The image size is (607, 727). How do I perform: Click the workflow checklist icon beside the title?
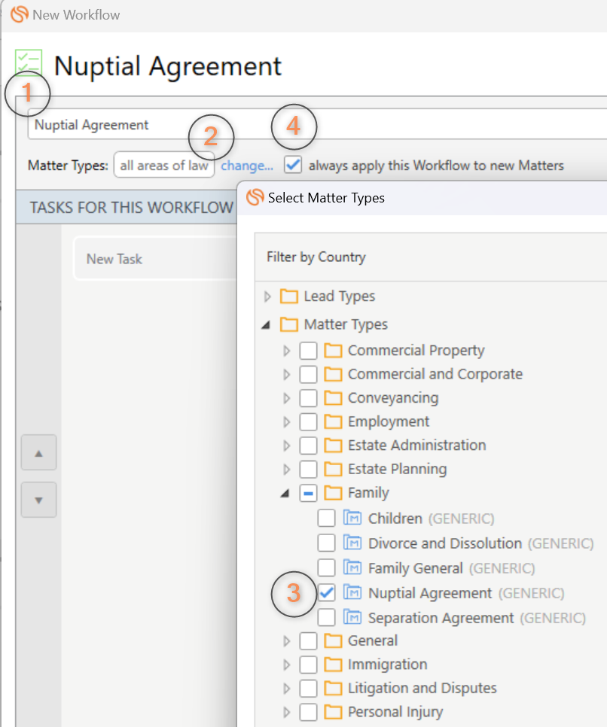tap(29, 62)
